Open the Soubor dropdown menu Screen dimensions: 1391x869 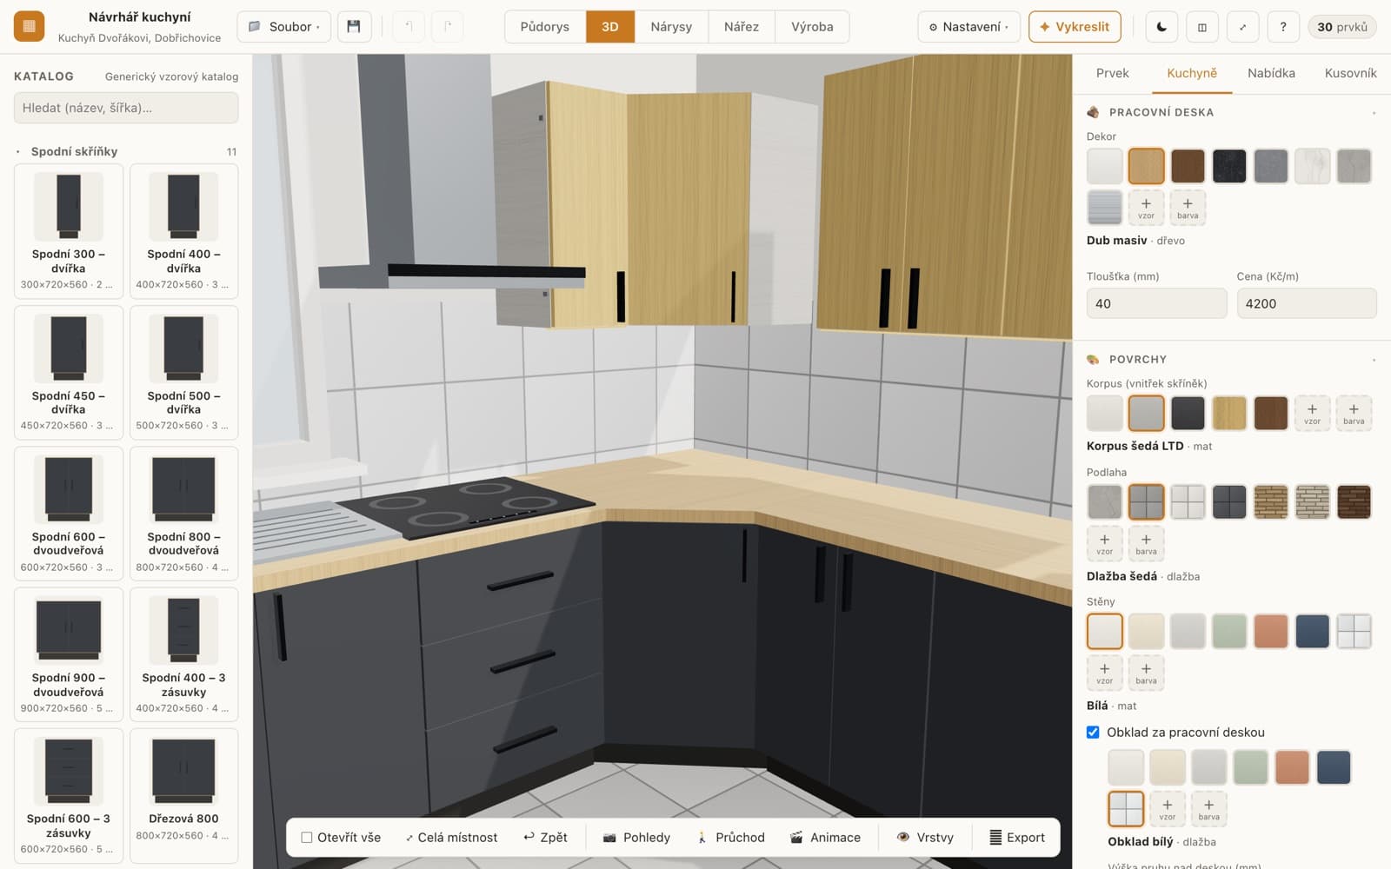283,27
